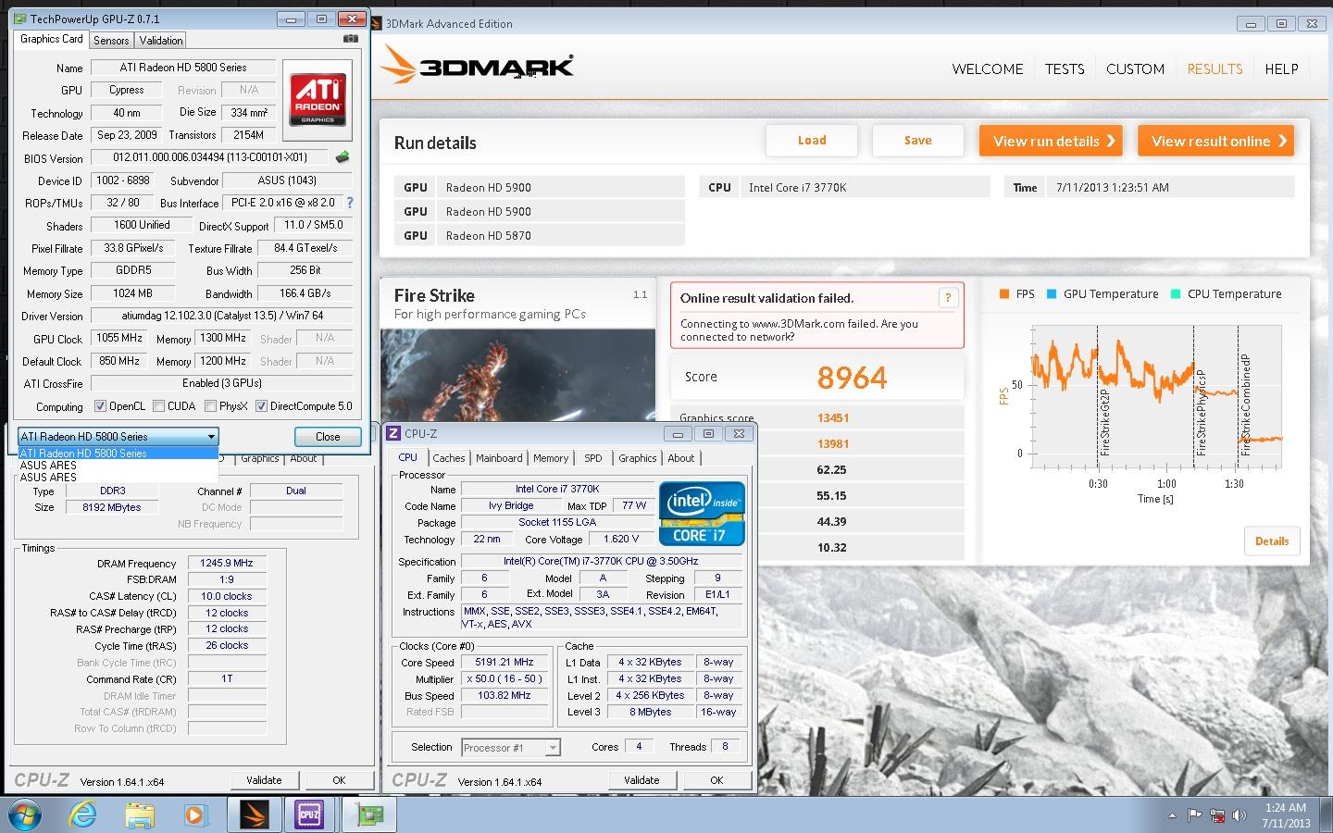Open the About tab in front CPU-Z
This screenshot has height=833, width=1333.
click(680, 458)
